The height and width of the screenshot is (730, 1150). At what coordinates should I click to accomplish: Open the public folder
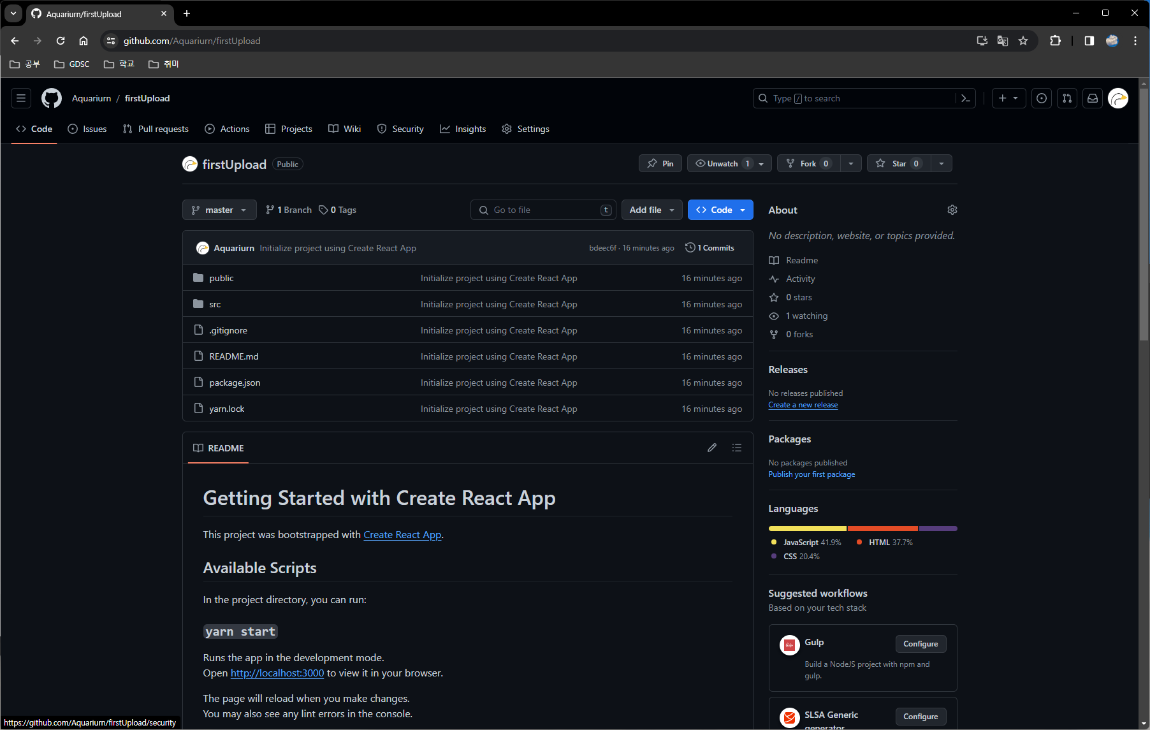(221, 278)
